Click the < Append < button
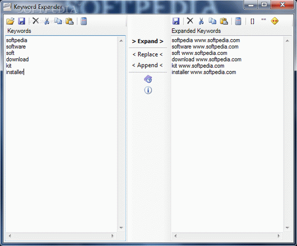297x246 pixels. coord(148,65)
